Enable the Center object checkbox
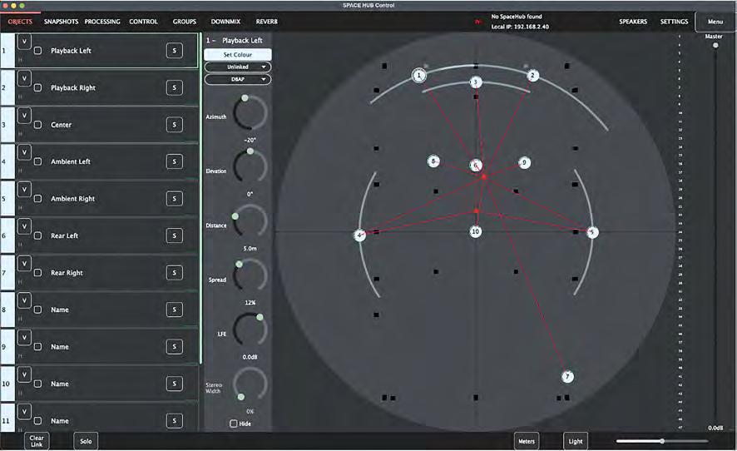 37,125
